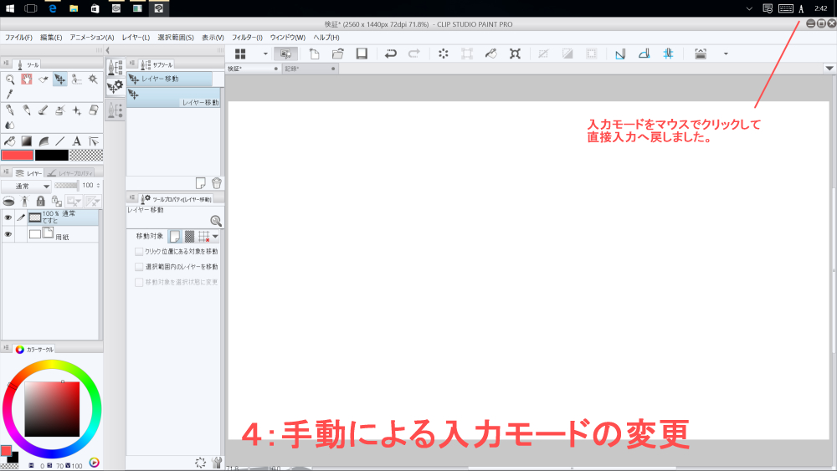
Task: Select the Text tool (A icon)
Action: pyautogui.click(x=76, y=141)
